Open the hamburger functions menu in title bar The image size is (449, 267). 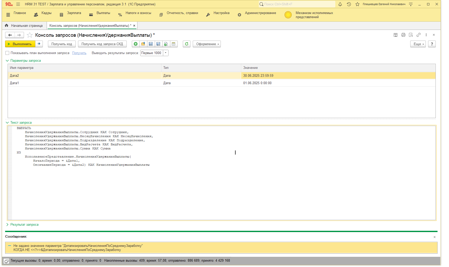(x=18, y=4)
